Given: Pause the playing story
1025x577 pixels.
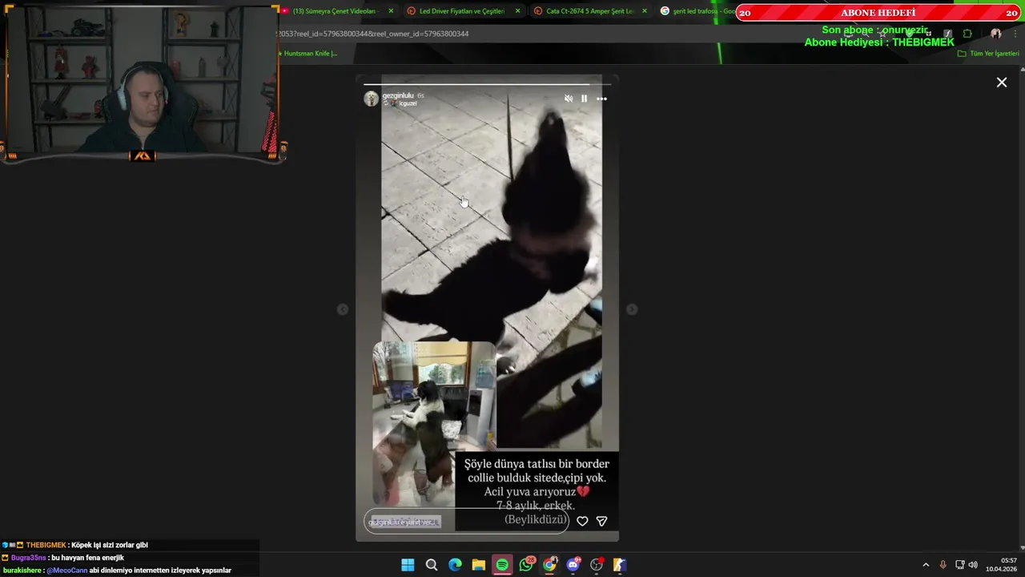Looking at the screenshot, I should point(584,99).
